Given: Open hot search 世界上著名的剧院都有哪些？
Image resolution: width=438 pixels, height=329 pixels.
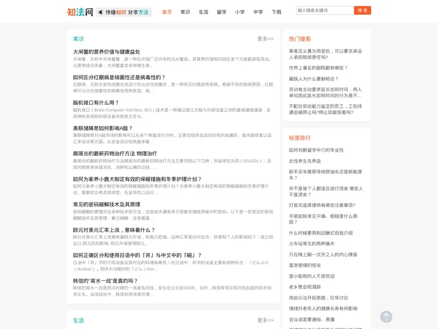Looking at the screenshot, I should tap(318, 68).
